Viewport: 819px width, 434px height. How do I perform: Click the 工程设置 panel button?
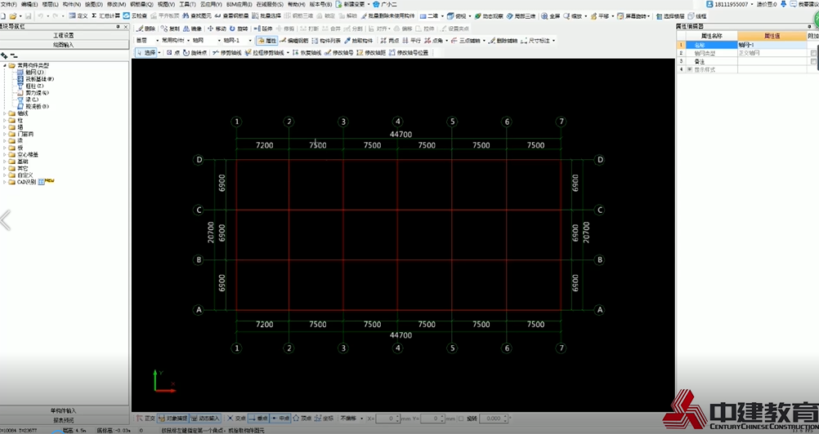pyautogui.click(x=64, y=35)
